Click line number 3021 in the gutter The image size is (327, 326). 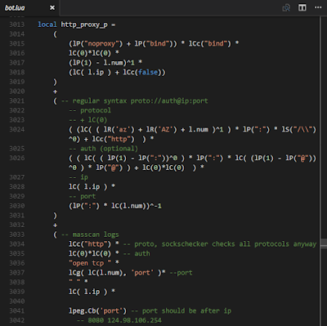click(x=17, y=100)
